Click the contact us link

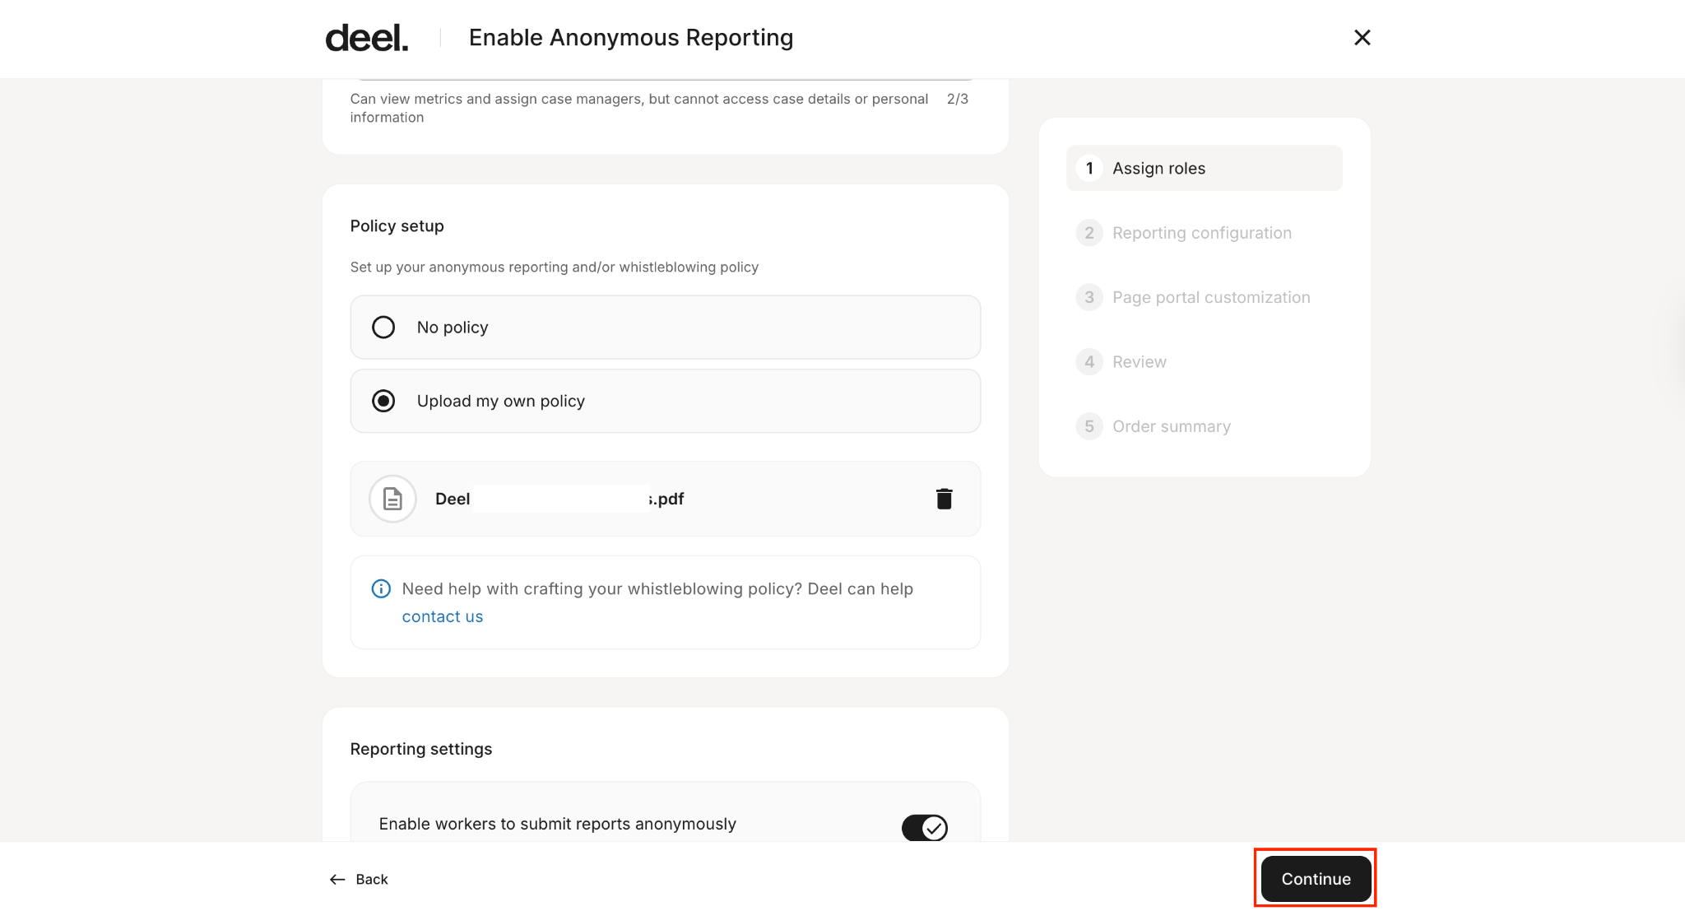[442, 616]
